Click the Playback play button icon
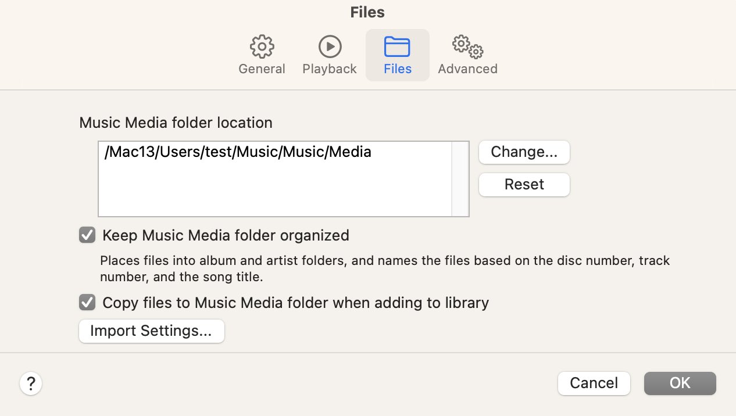Screen dimensions: 736x416 (329, 46)
